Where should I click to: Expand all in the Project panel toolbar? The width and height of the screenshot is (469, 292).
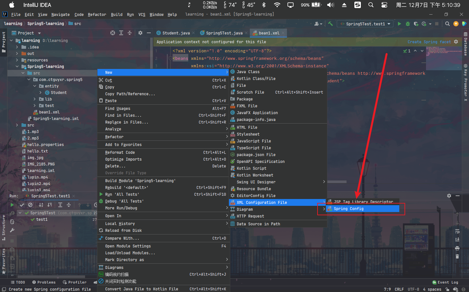121,33
